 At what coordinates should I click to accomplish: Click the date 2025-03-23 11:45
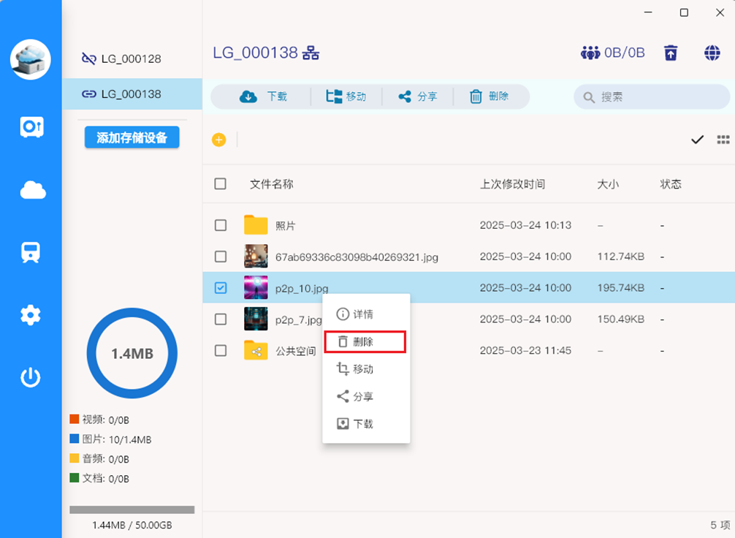pos(525,350)
